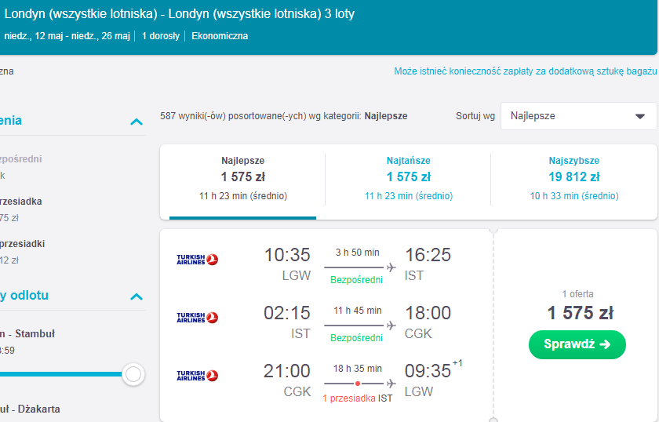Image resolution: width=659 pixels, height=422 pixels.
Task: Click the 1 575 zł offer price
Action: click(x=580, y=313)
